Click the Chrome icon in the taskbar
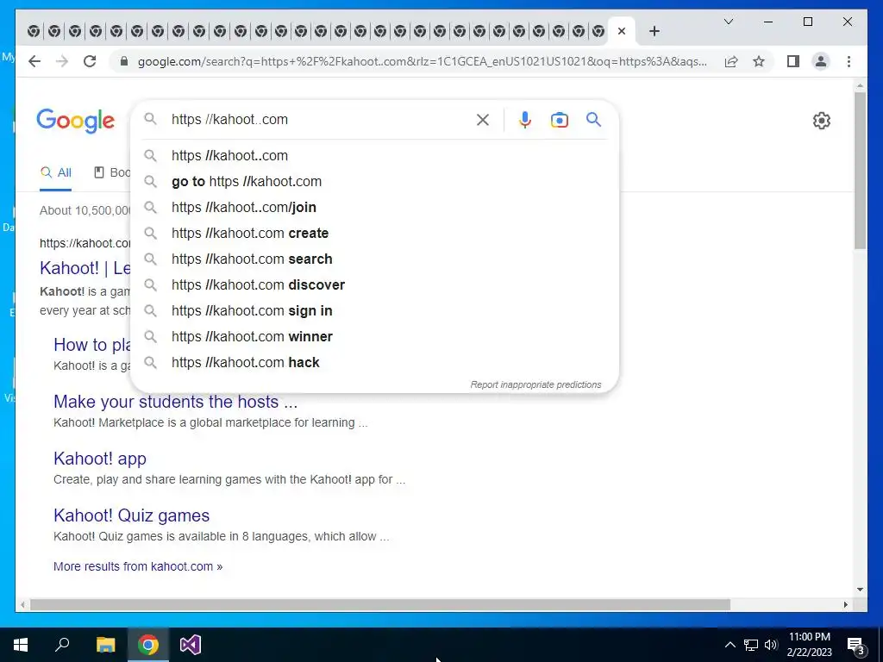Viewport: 883px width, 662px height. pyautogui.click(x=148, y=645)
